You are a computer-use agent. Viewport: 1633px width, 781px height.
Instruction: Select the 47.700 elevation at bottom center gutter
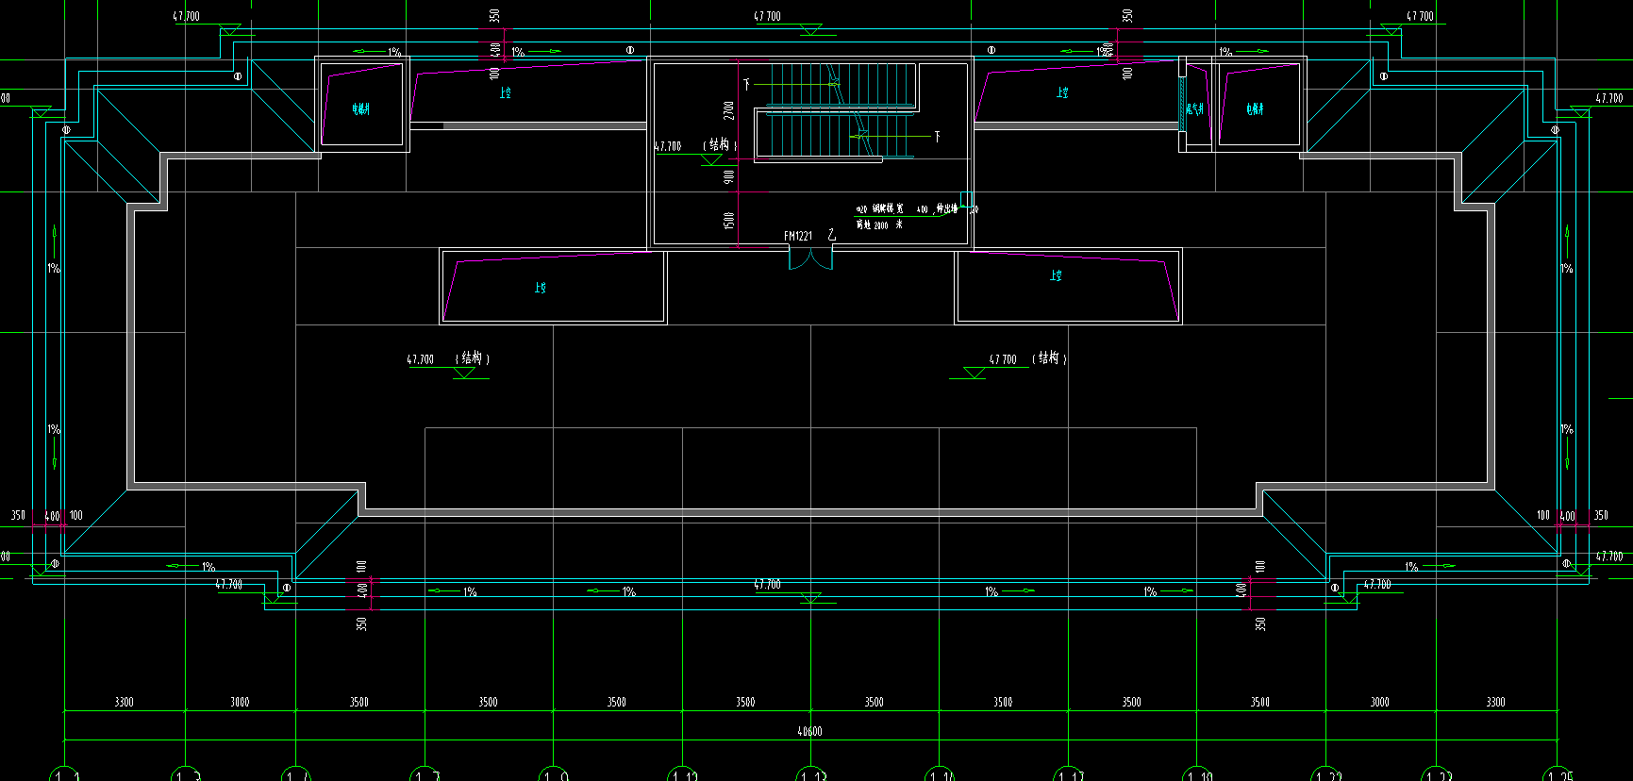pyautogui.click(x=767, y=585)
